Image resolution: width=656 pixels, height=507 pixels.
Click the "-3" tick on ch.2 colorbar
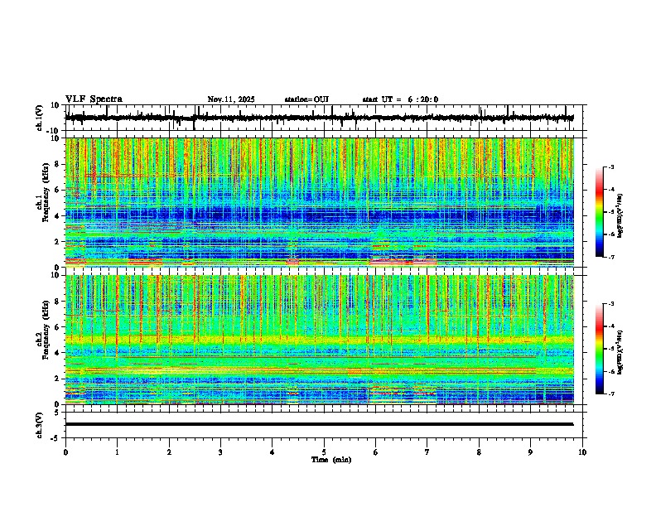click(610, 304)
